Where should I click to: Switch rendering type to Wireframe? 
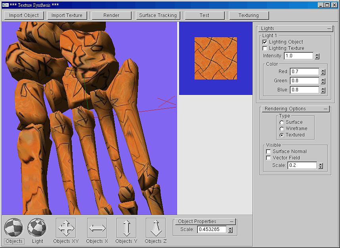pyautogui.click(x=282, y=129)
